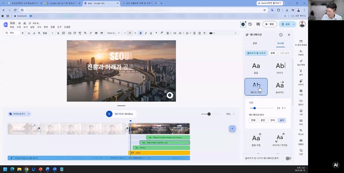Screen dimensions: 344x173
Task: Click the paint format roller icon
Action: click(x=80, y=33)
